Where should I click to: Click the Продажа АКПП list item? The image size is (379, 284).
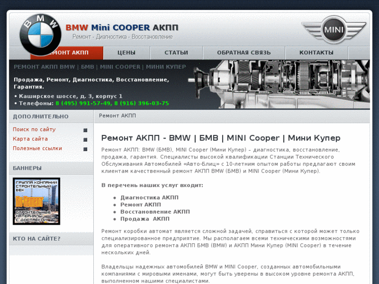tap(145, 219)
